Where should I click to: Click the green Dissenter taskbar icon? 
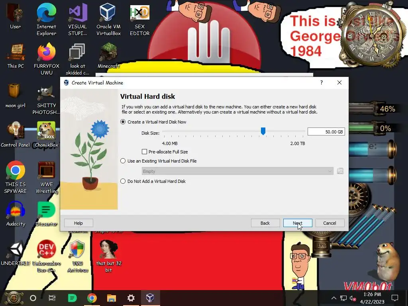coord(72,298)
